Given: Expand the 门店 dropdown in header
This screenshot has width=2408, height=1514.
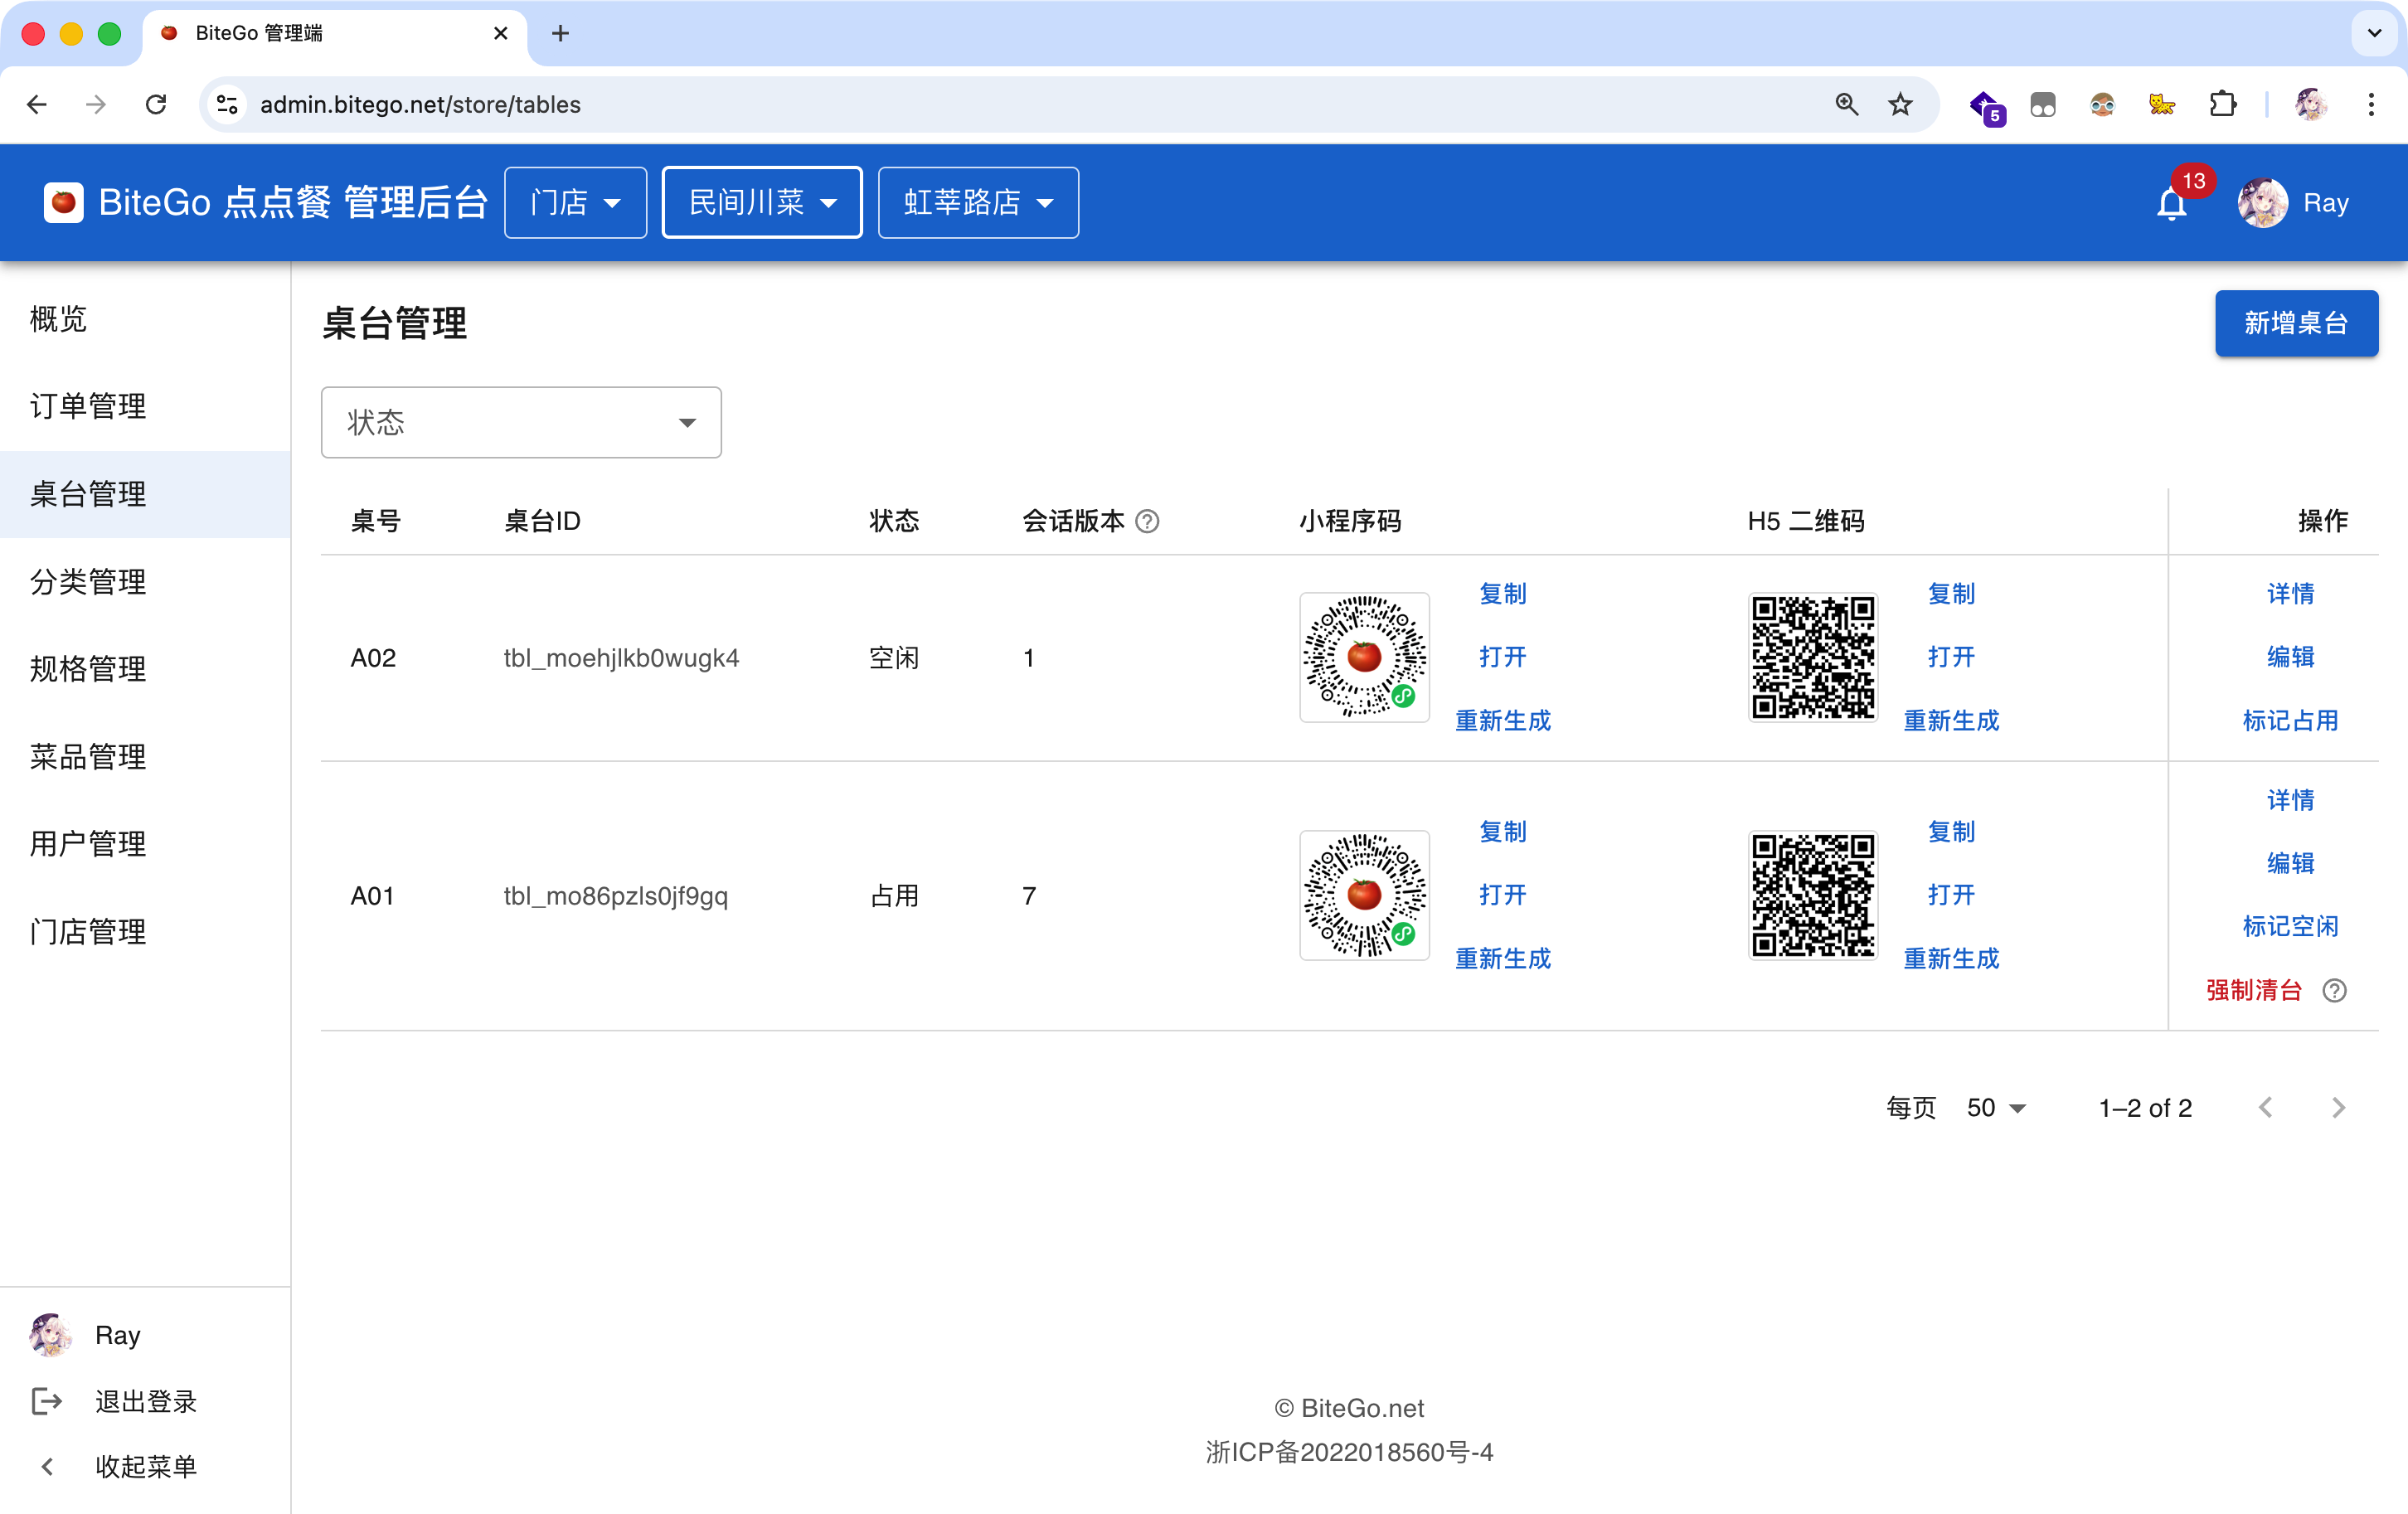Looking at the screenshot, I should point(575,203).
